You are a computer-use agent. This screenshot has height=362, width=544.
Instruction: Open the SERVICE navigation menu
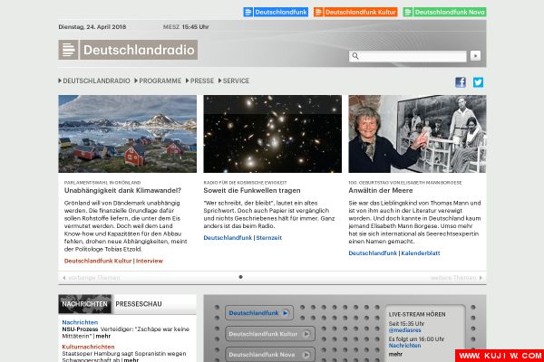click(x=234, y=81)
